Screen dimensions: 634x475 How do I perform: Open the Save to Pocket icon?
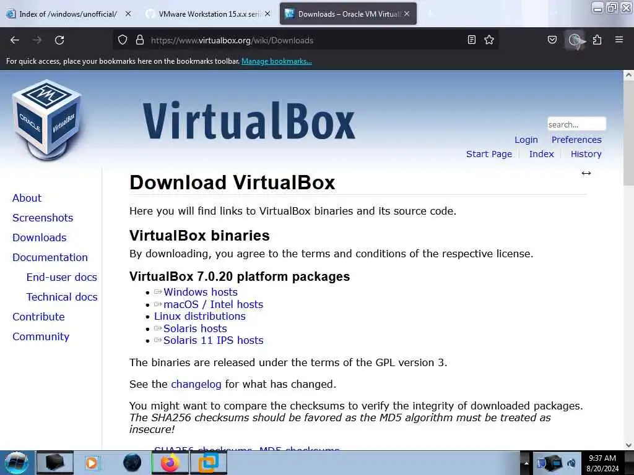click(x=552, y=40)
